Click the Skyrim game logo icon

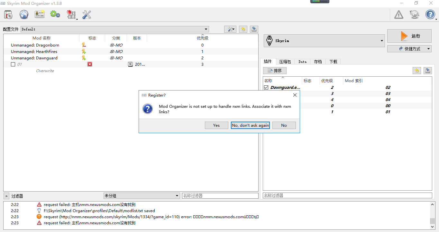click(270, 41)
